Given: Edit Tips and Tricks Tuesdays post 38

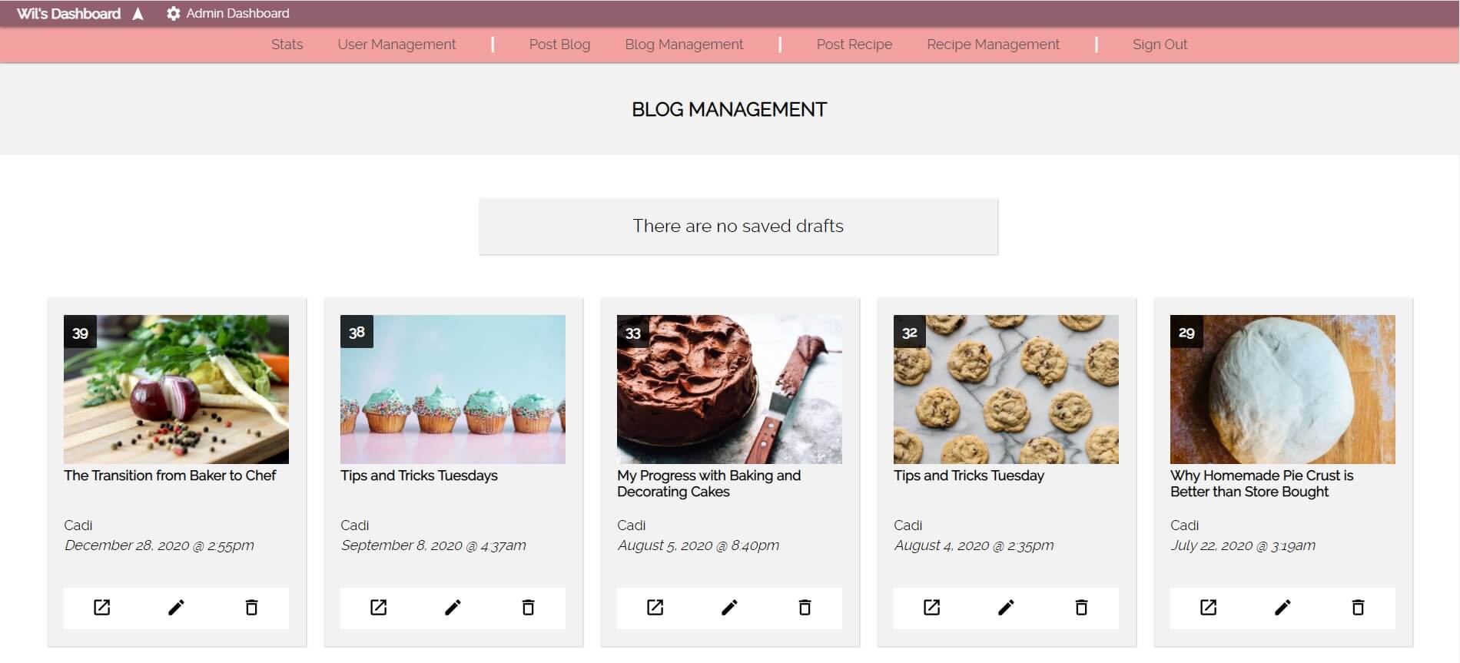Looking at the screenshot, I should click(453, 608).
